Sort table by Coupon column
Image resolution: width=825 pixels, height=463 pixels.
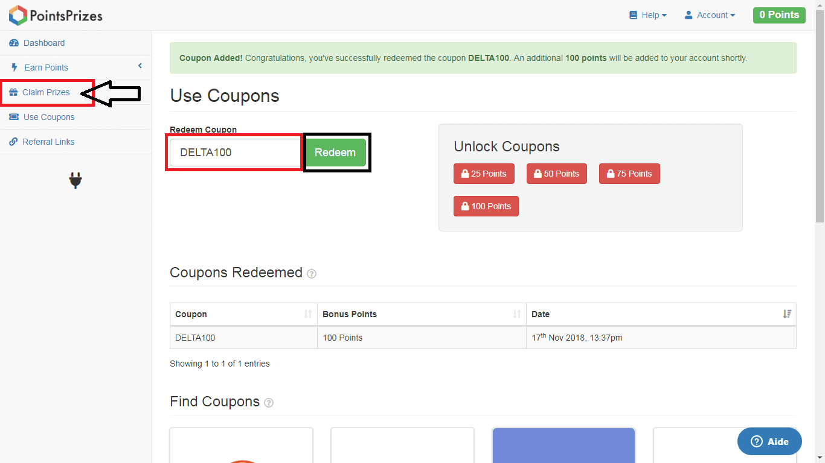243,314
